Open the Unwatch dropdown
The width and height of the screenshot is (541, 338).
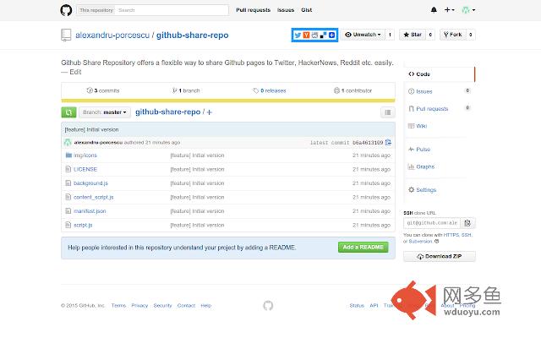coord(363,35)
